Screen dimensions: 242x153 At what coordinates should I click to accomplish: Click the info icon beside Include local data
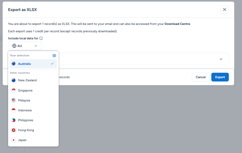pyautogui.click(x=41, y=38)
